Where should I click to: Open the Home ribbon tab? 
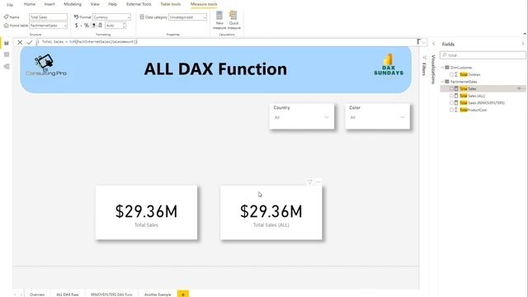click(x=30, y=4)
